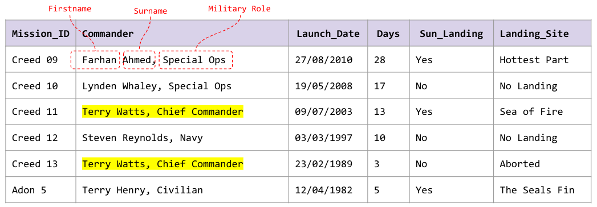Click the Military Role annotation label
The height and width of the screenshot is (207, 597).
point(239,9)
